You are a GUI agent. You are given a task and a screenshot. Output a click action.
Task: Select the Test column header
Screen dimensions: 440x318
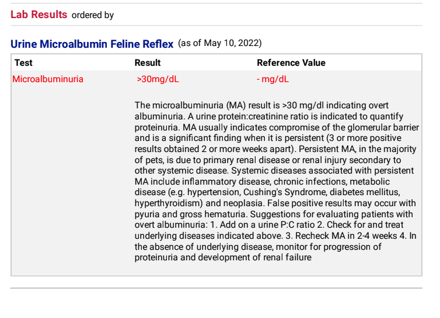[x=23, y=62]
